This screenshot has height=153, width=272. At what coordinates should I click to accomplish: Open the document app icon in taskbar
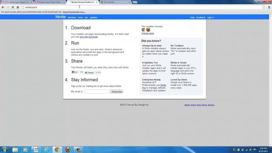(36, 150)
